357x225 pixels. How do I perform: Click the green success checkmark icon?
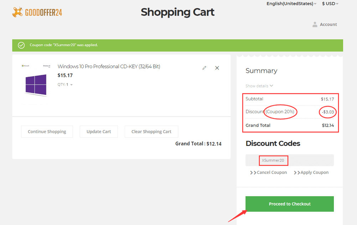point(21,45)
